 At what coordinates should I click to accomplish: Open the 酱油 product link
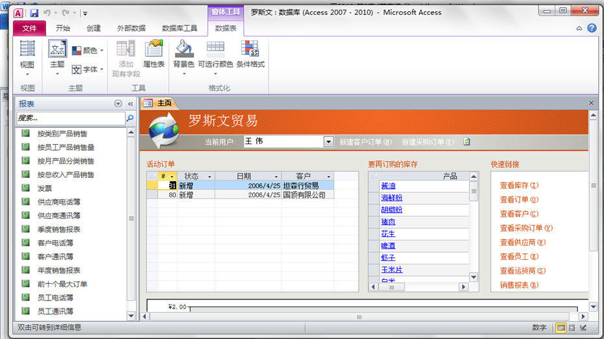click(x=388, y=186)
